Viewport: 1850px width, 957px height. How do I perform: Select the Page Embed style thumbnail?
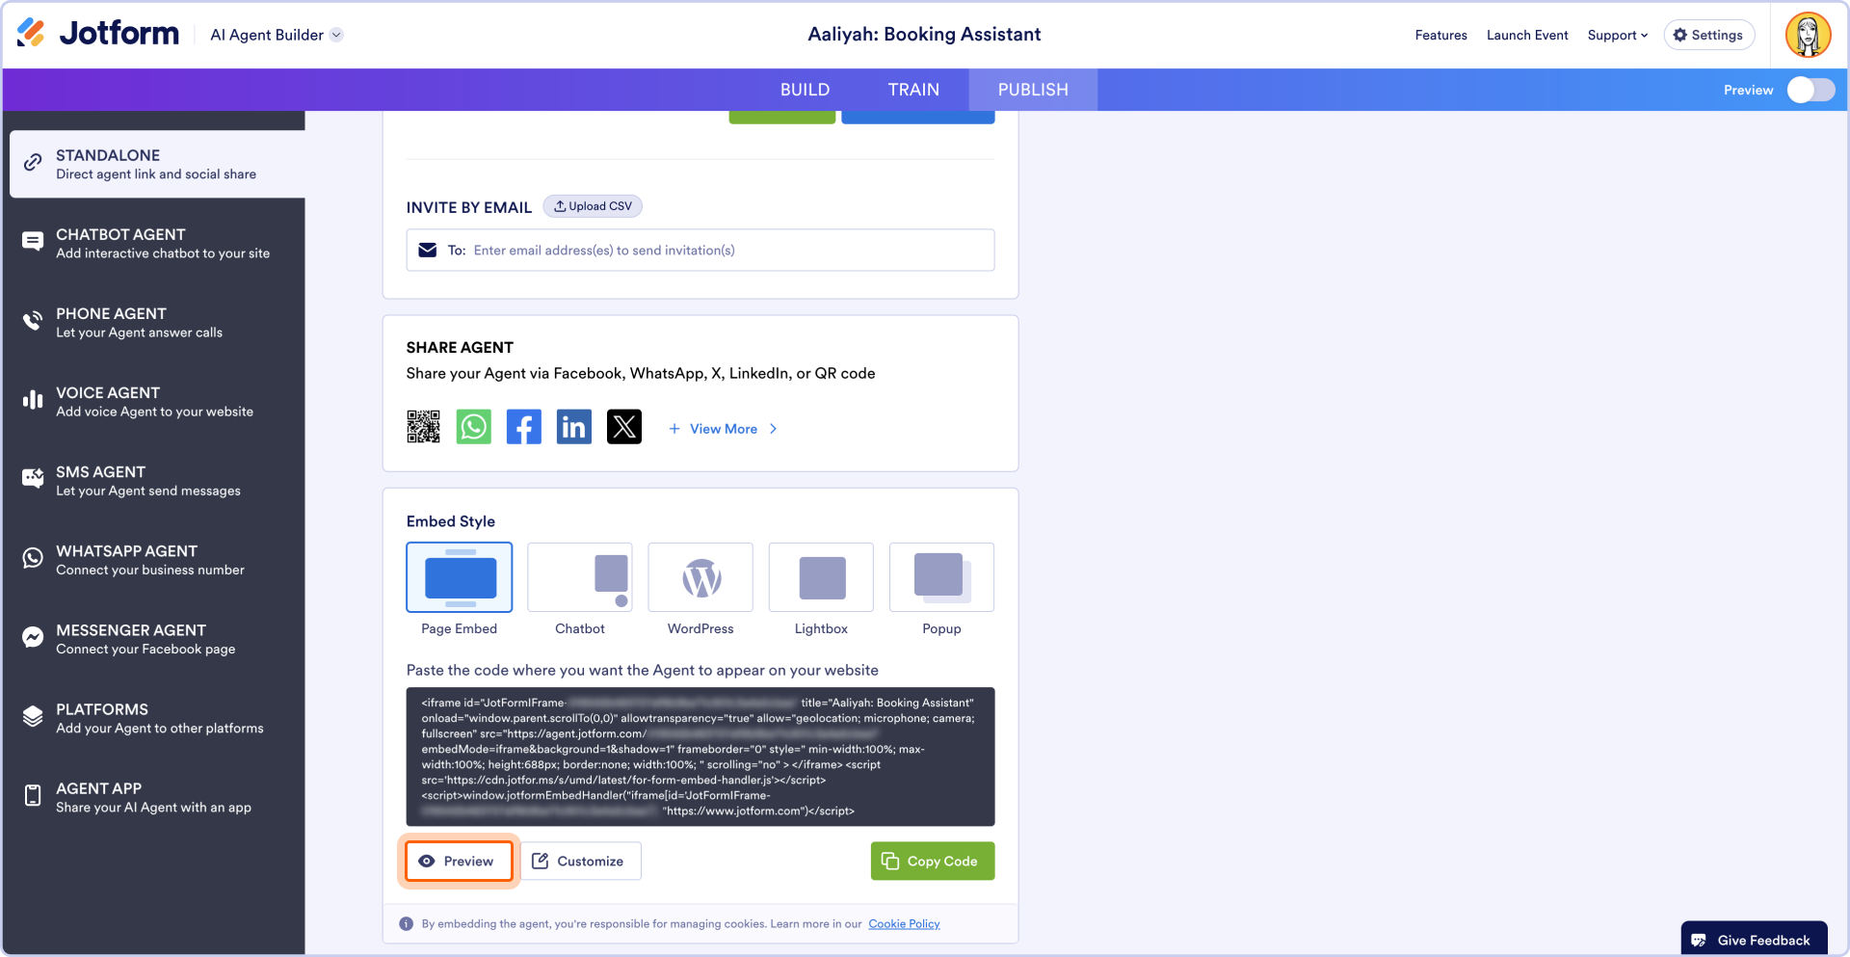click(460, 577)
